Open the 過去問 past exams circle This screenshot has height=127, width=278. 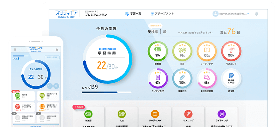pos(231,78)
